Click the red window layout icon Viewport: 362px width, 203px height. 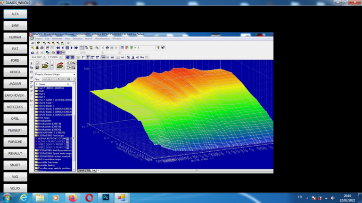coord(127,47)
